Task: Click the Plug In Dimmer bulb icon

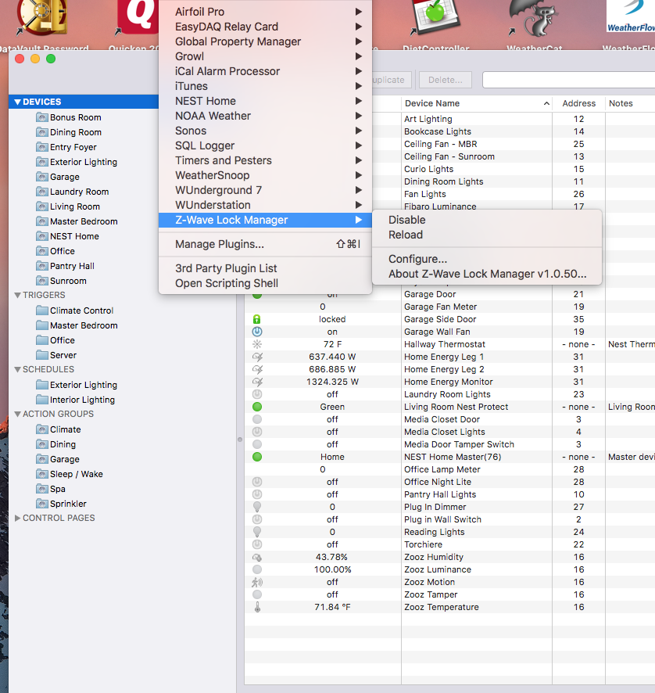Action: pos(257,507)
